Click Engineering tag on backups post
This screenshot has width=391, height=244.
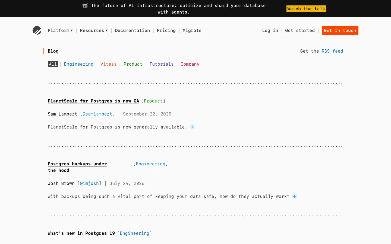(x=151, y=164)
